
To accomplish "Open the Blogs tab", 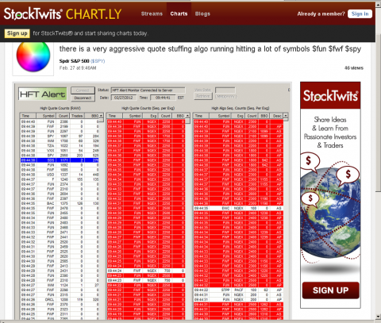I will coord(202,13).
